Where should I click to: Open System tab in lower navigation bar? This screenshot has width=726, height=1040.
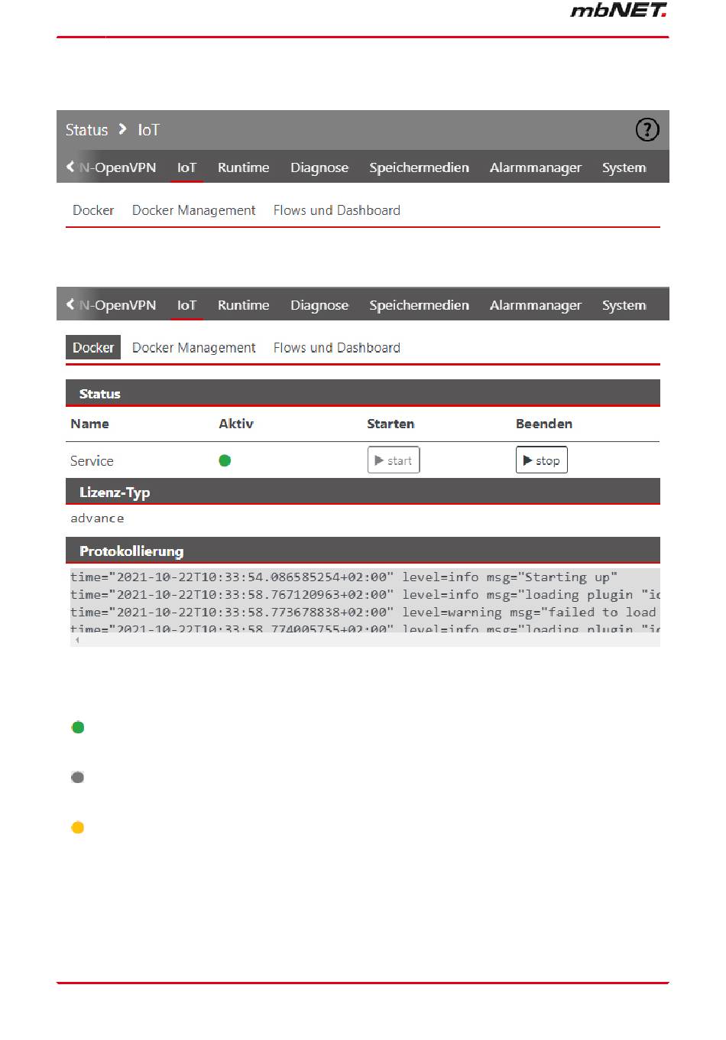[x=624, y=305]
